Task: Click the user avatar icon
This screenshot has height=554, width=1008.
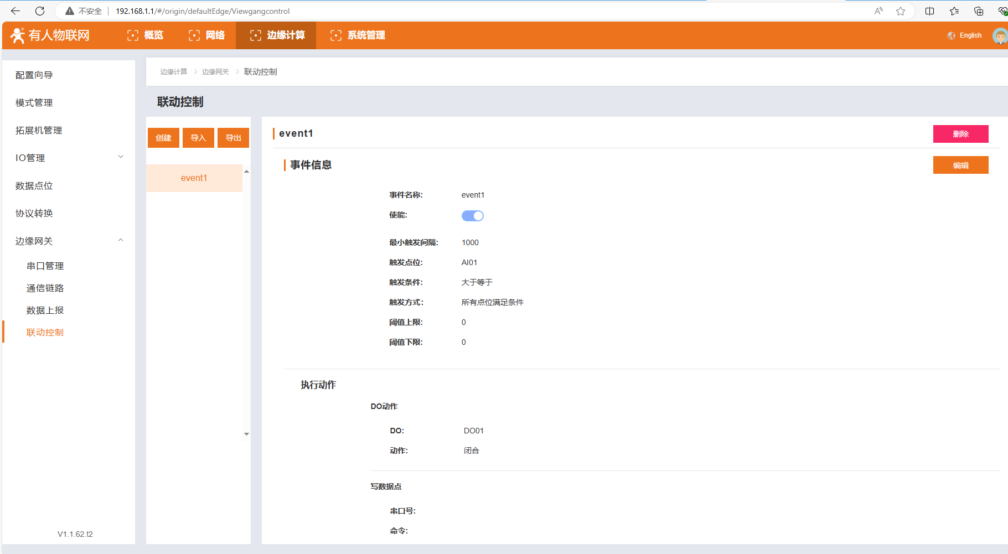Action: [x=1000, y=36]
